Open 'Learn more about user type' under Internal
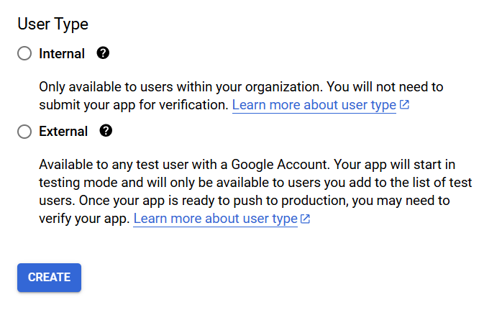This screenshot has width=502, height=310. click(x=314, y=105)
